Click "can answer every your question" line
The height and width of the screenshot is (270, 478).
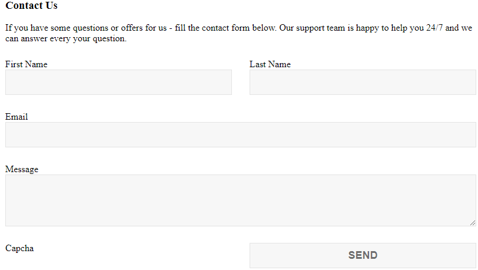point(65,39)
